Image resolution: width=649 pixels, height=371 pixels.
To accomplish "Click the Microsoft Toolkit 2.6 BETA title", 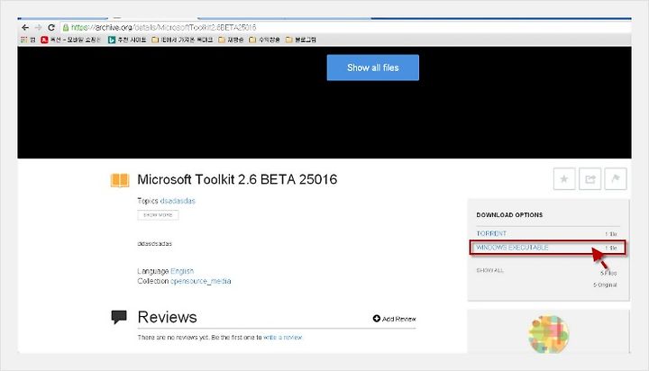I will pyautogui.click(x=237, y=179).
